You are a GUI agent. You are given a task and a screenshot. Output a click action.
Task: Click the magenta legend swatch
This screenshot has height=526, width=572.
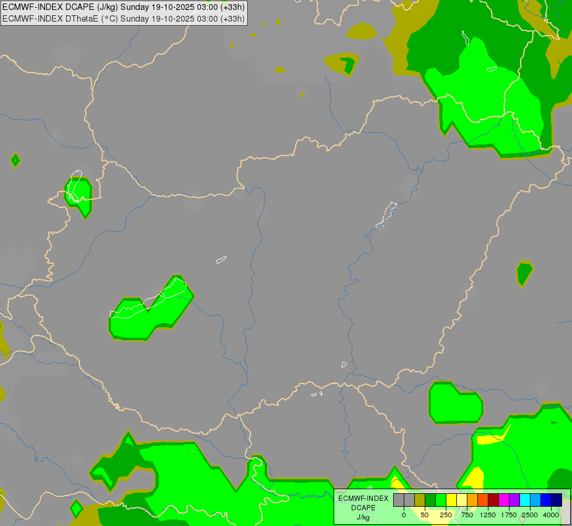[x=504, y=500]
